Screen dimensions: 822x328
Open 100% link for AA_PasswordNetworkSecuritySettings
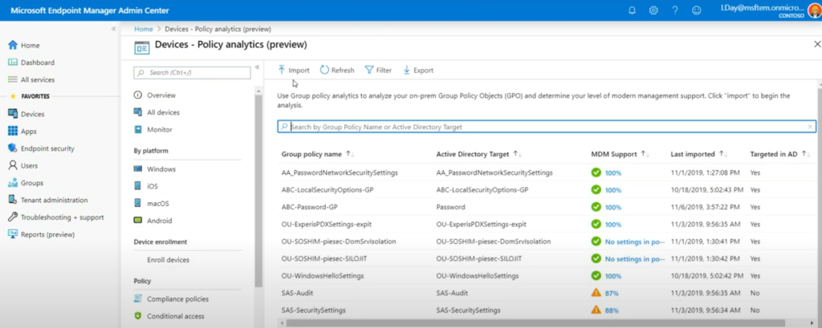tap(612, 172)
